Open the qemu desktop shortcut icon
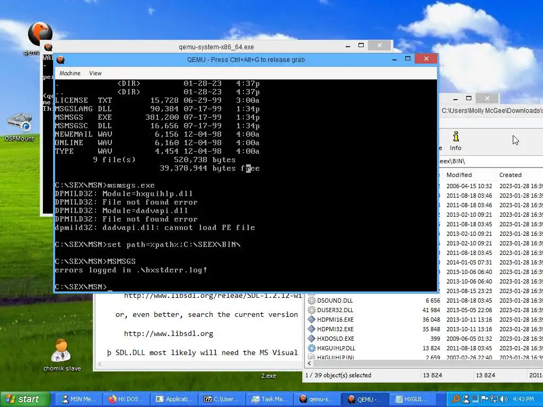 (39, 34)
